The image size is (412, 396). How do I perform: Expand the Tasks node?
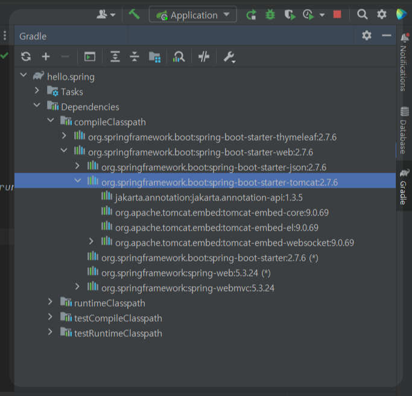click(x=37, y=91)
